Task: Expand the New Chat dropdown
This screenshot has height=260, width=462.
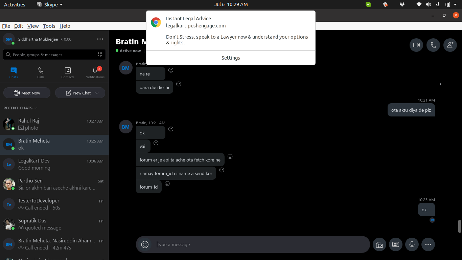Action: click(x=97, y=93)
